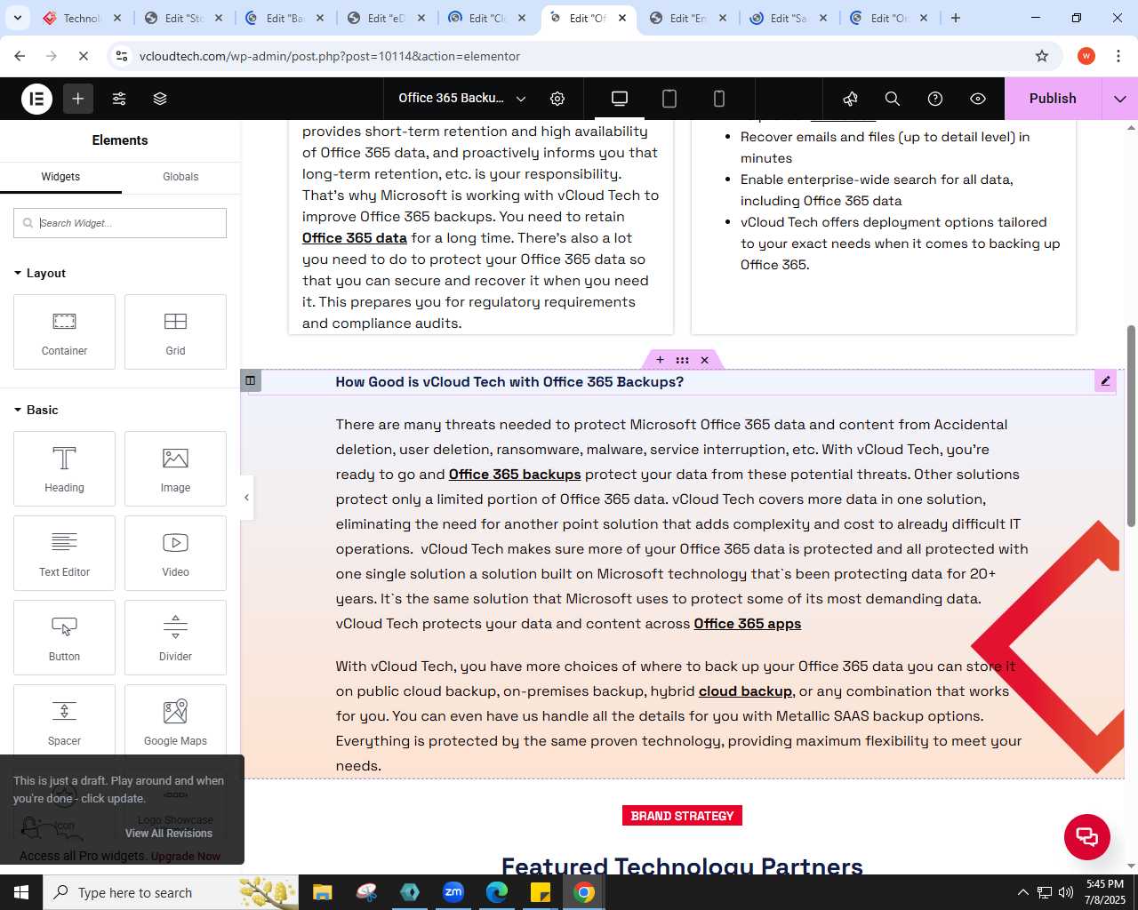The width and height of the screenshot is (1138, 910).
Task: Select the Heading widget
Action: 64,468
